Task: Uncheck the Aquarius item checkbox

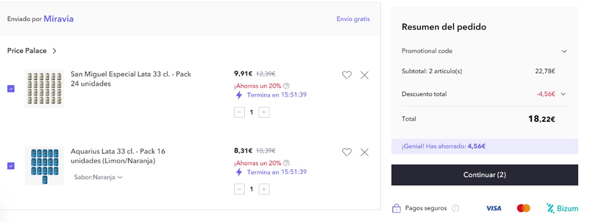Action: [11, 166]
